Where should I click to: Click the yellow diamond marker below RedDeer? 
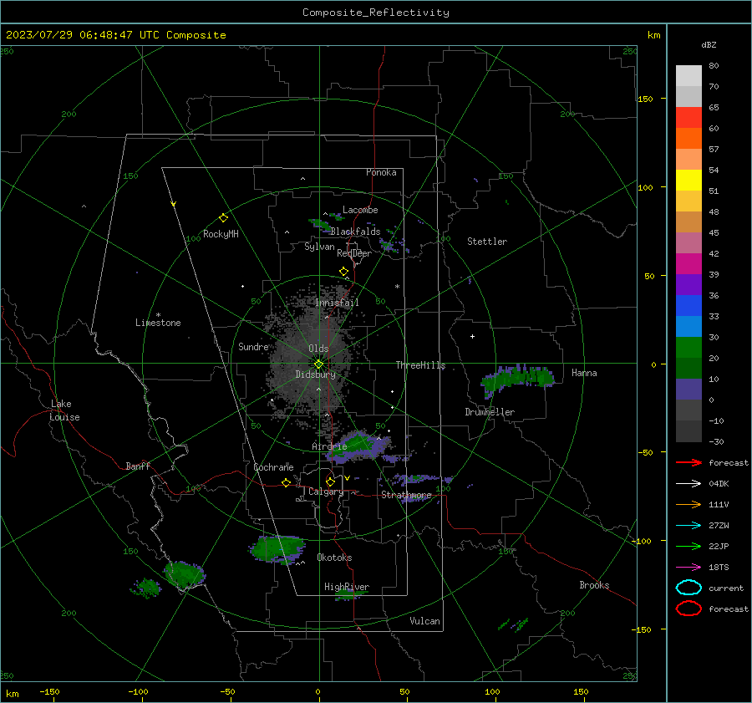coord(343,272)
